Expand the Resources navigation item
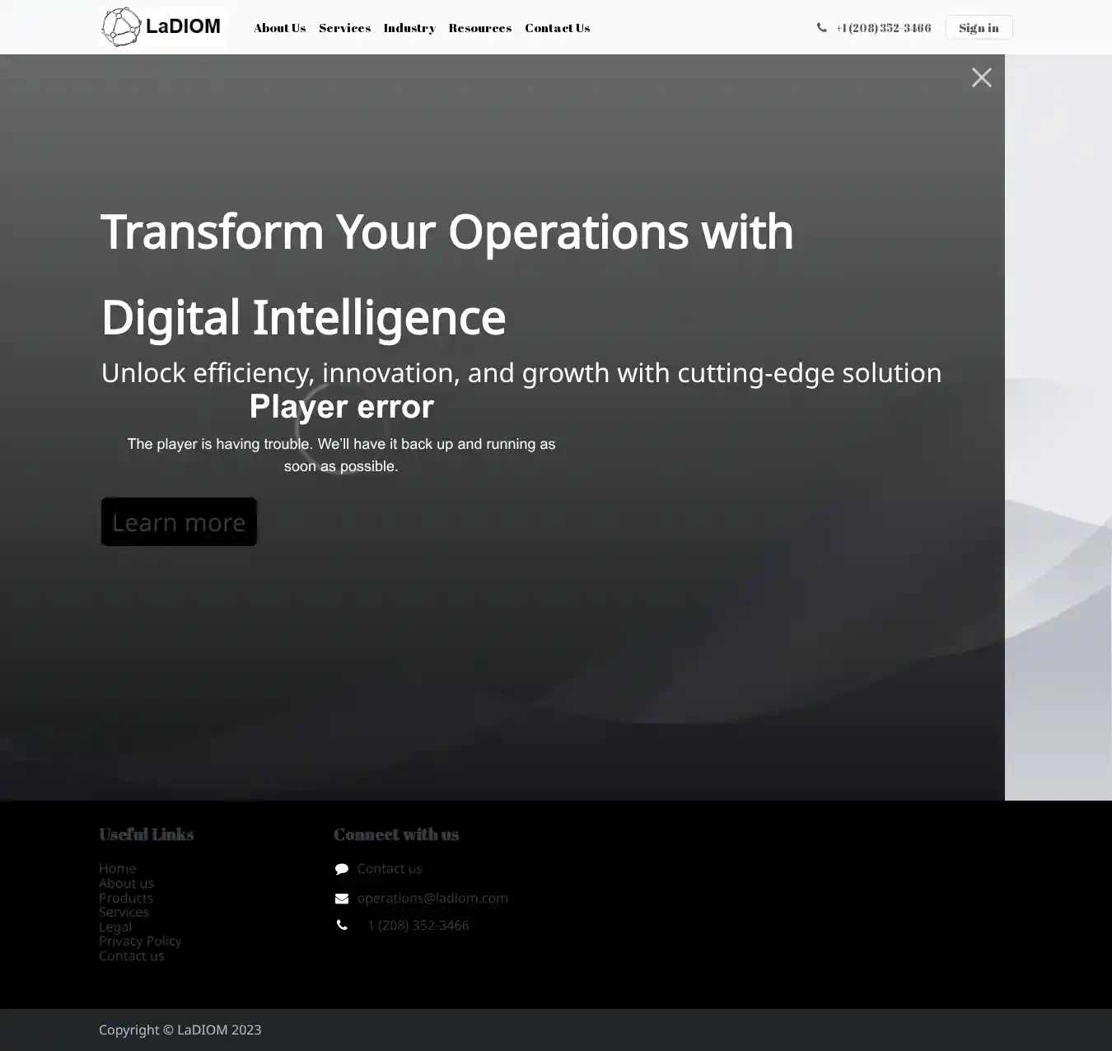 pos(479,28)
